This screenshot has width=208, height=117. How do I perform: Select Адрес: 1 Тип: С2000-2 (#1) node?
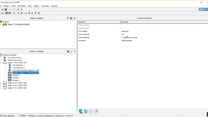click(17, 63)
